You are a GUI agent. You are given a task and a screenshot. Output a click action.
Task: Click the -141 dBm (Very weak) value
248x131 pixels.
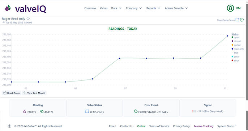click(210, 111)
